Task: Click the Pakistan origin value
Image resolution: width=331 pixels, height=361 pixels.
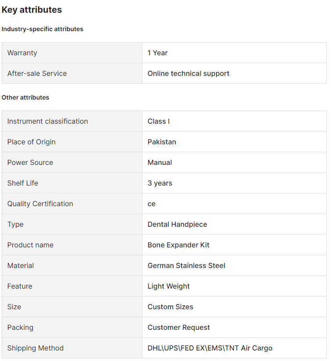Action: click(x=162, y=142)
